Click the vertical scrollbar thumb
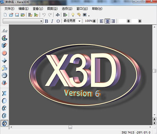157x134 pixels. coord(154,71)
